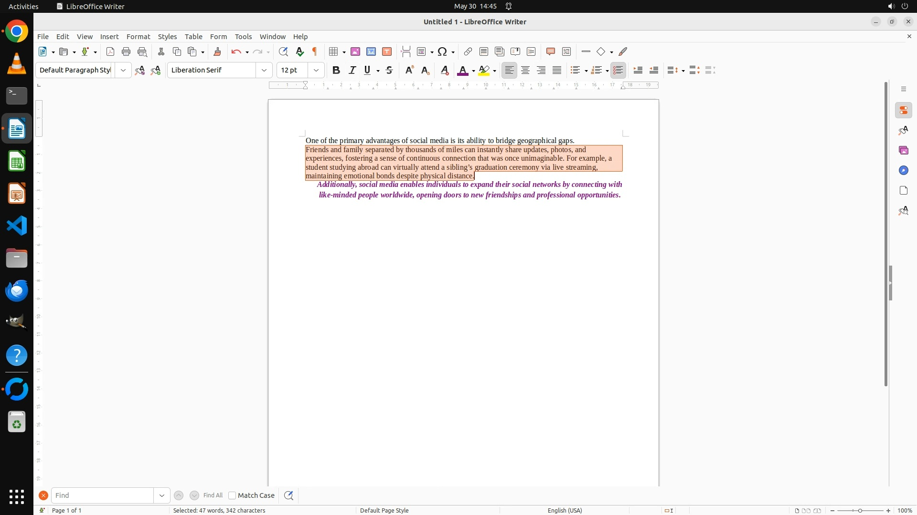The image size is (917, 515).
Task: Click Strikethrough formatting icon
Action: click(389, 70)
